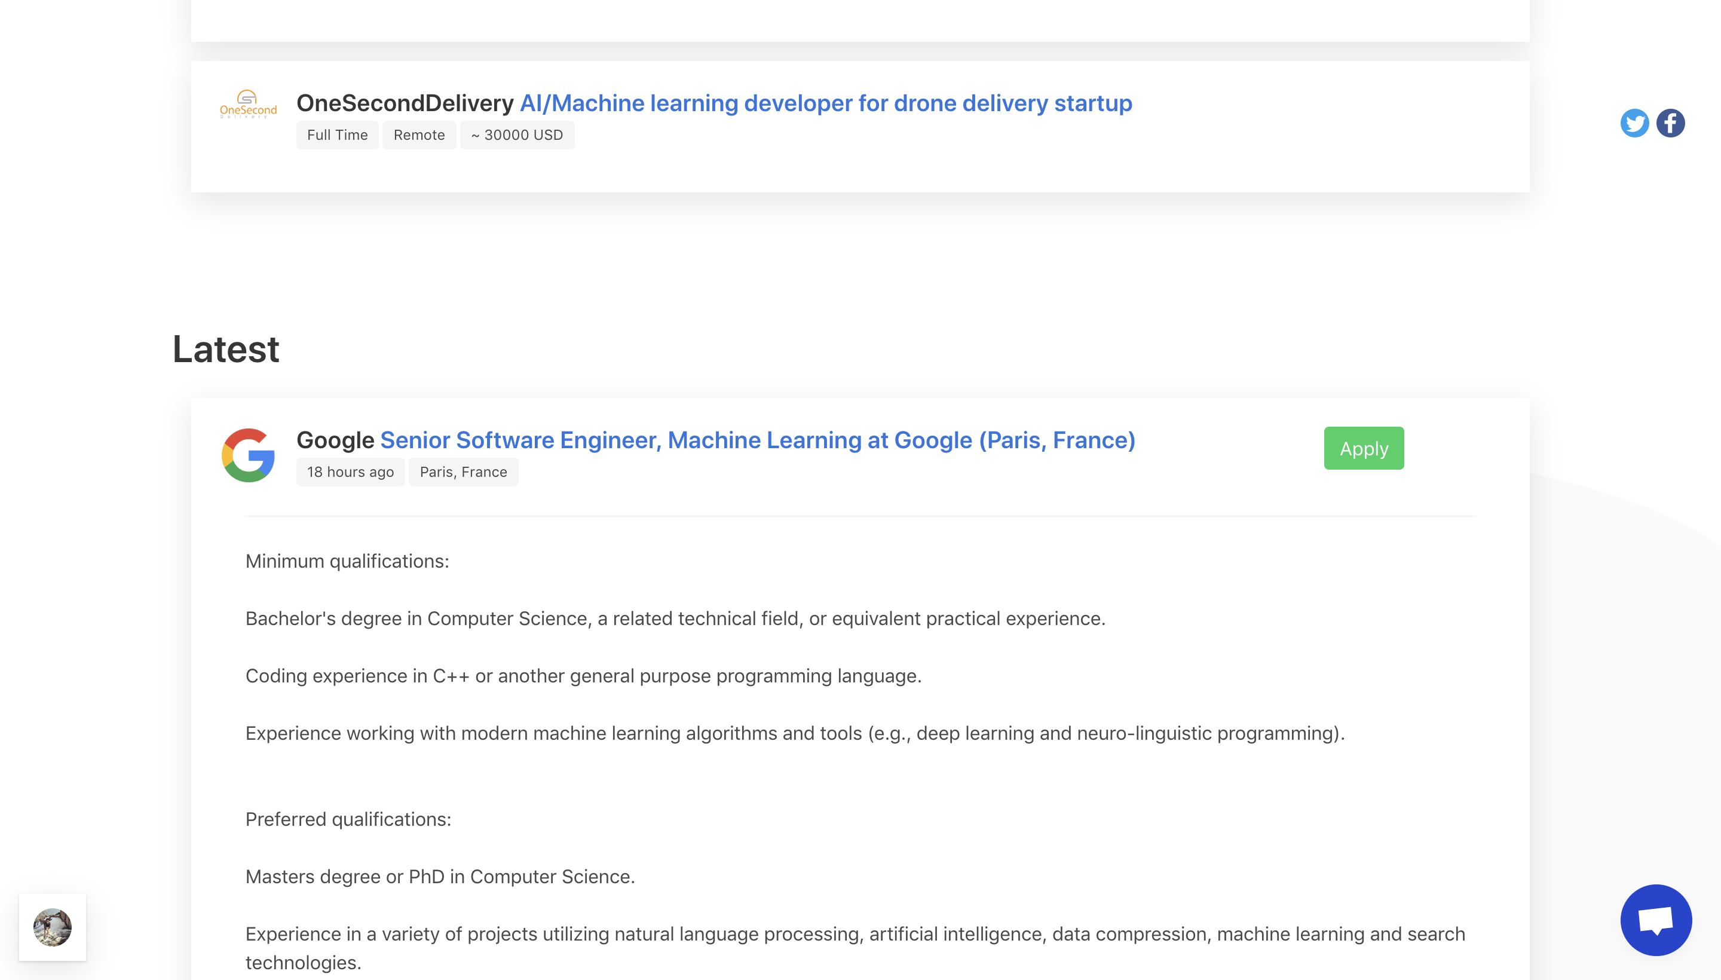Click the Google company logo
Screen dimensions: 1721x980
(x=247, y=455)
